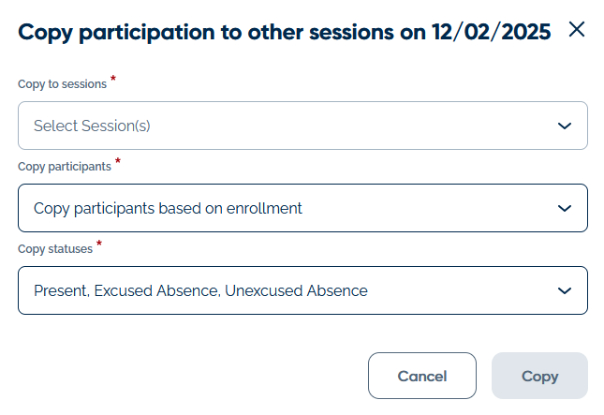The height and width of the screenshot is (415, 604).
Task: Click the Copy statuses field label
Action: click(55, 249)
